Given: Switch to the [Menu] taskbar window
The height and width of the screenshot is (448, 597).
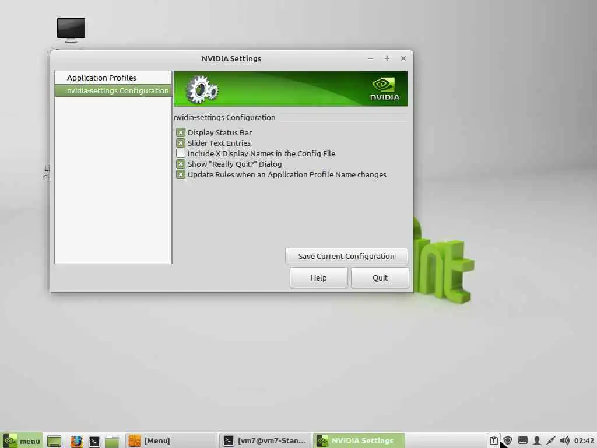Looking at the screenshot, I should pyautogui.click(x=171, y=441).
